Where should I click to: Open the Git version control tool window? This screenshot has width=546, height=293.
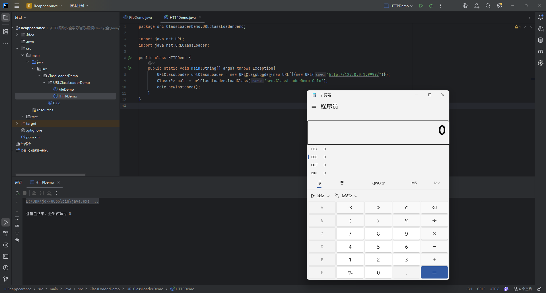[6, 279]
